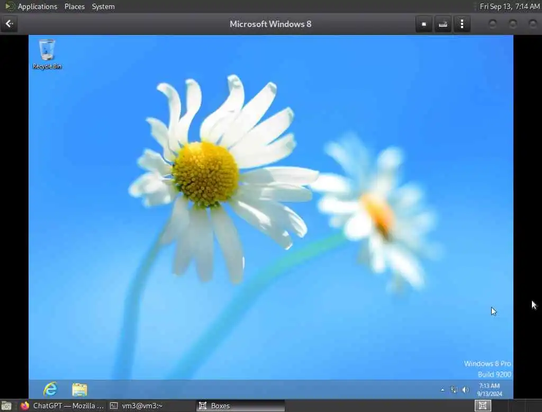Click the network tray icon
Screen dimensions: 542x412
pos(454,390)
